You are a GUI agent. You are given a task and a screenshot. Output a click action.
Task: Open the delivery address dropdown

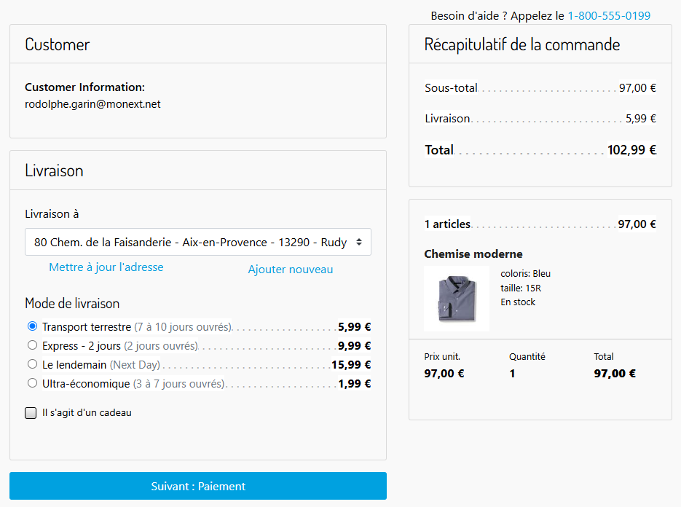tap(189, 243)
